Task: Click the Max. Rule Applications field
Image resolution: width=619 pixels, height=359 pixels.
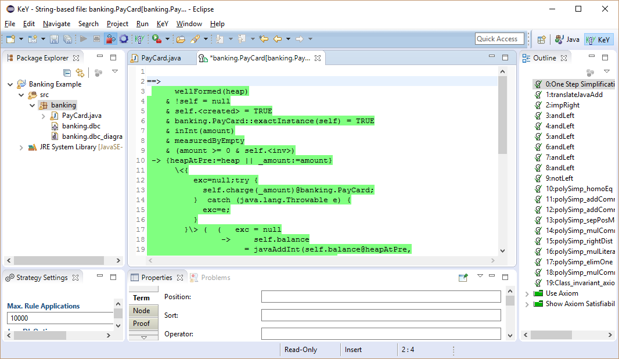Action: click(60, 318)
